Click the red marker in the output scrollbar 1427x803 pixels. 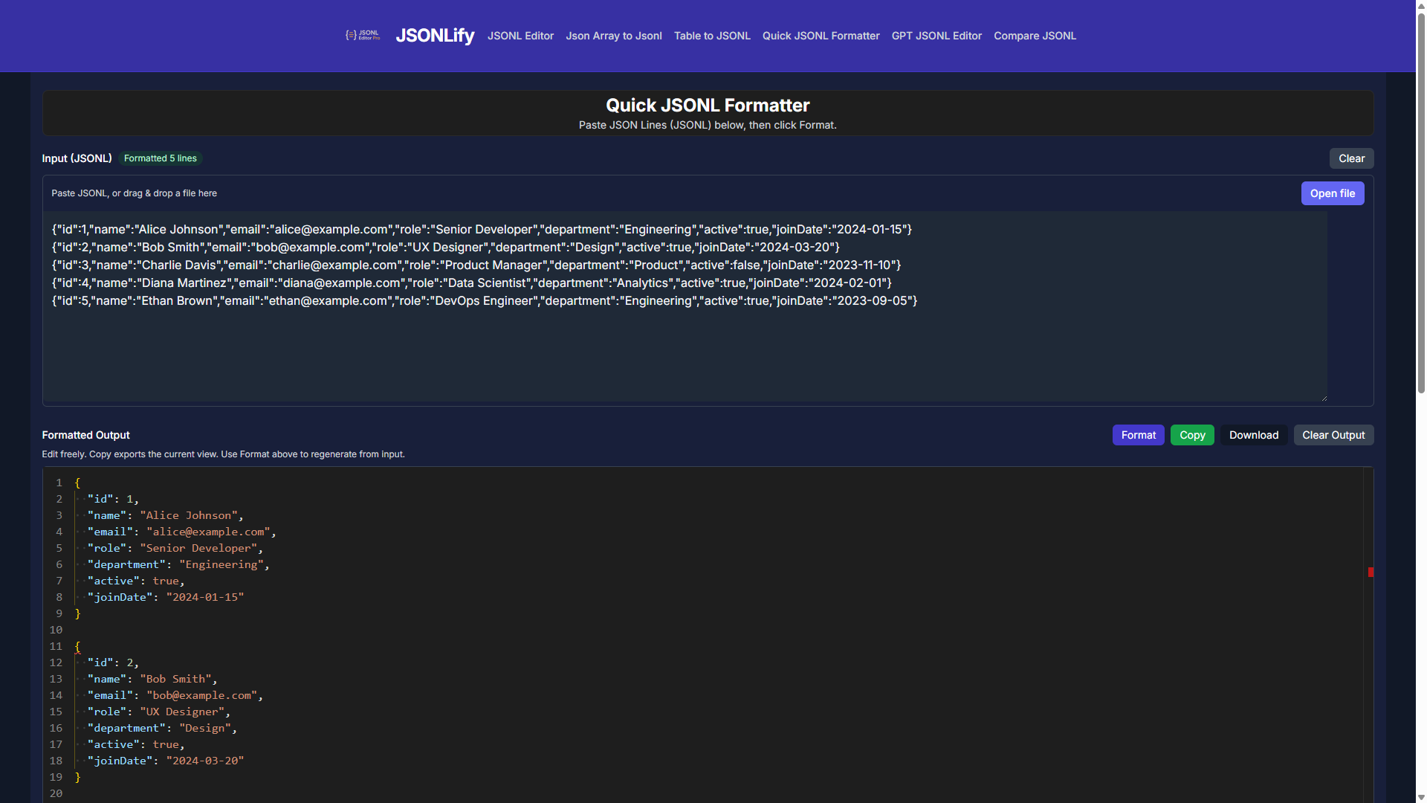(1371, 573)
